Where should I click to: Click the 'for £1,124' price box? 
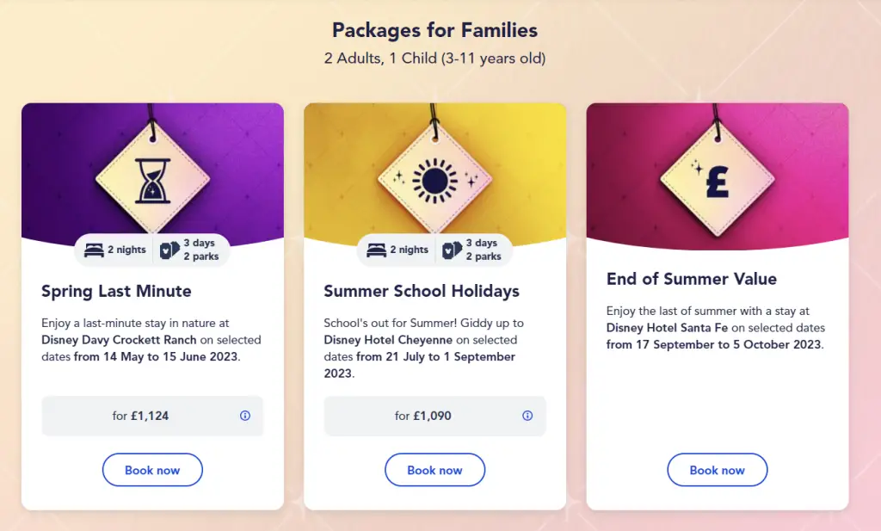tap(152, 416)
